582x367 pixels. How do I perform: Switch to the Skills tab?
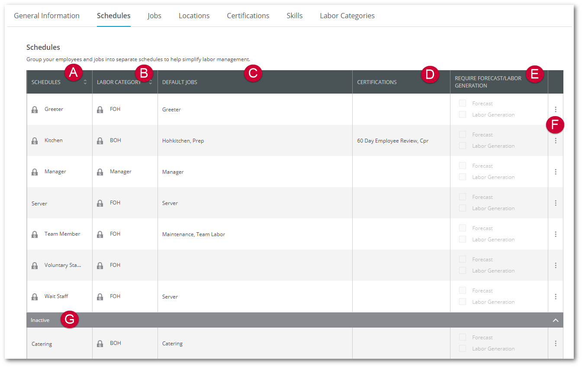(295, 16)
